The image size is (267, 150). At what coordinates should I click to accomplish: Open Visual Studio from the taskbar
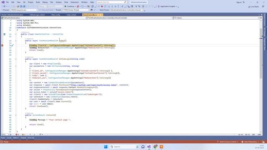point(149,147)
